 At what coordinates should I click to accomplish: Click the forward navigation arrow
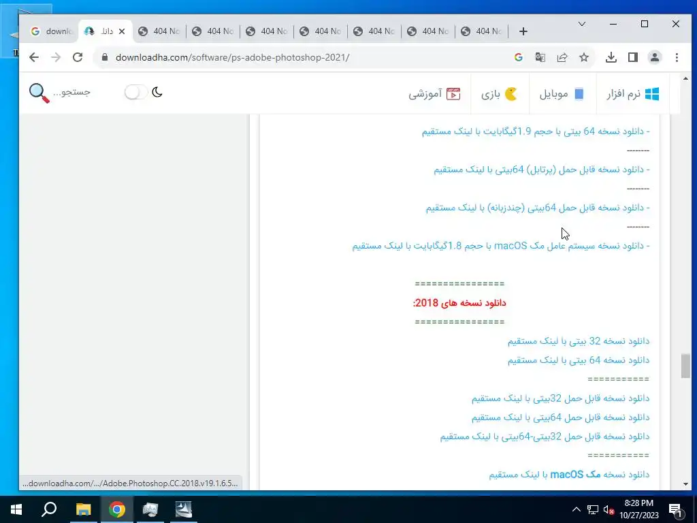pos(56,57)
